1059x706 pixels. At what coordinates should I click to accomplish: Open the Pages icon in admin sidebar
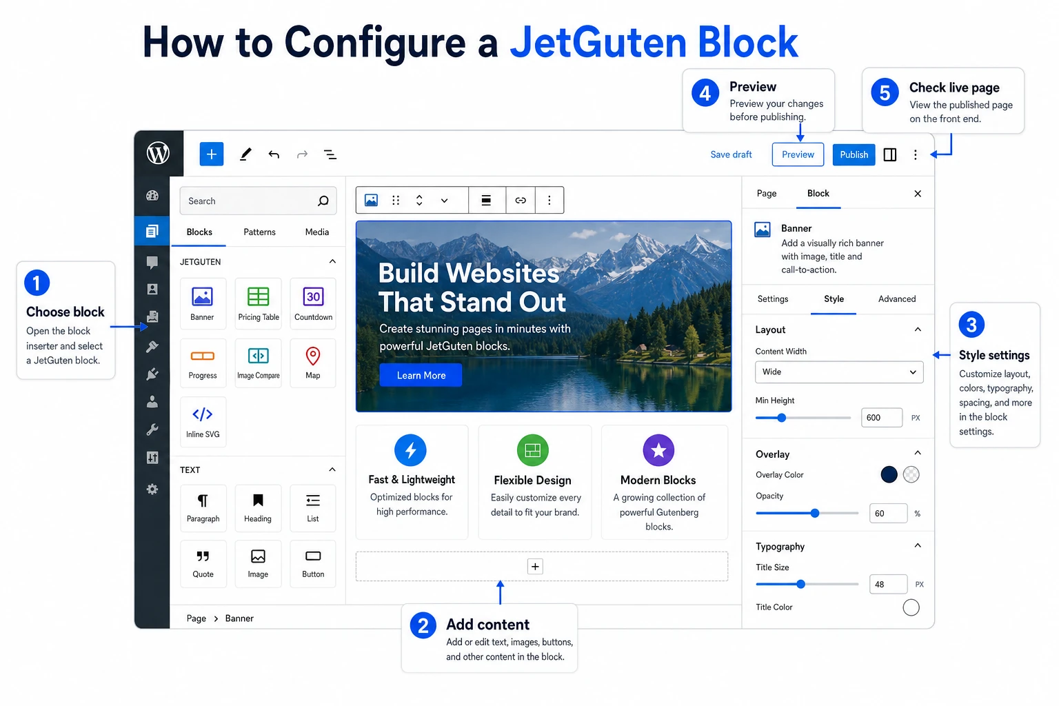coord(152,231)
